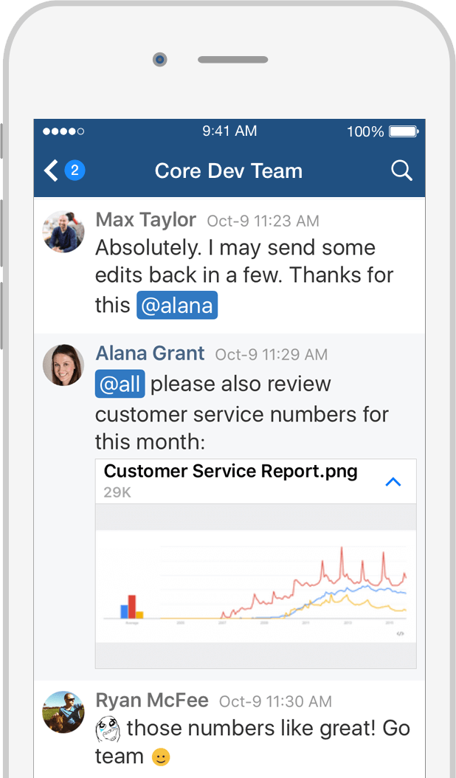Collapse the Customer Service Report attachment
This screenshot has height=778, width=456.
tap(393, 482)
